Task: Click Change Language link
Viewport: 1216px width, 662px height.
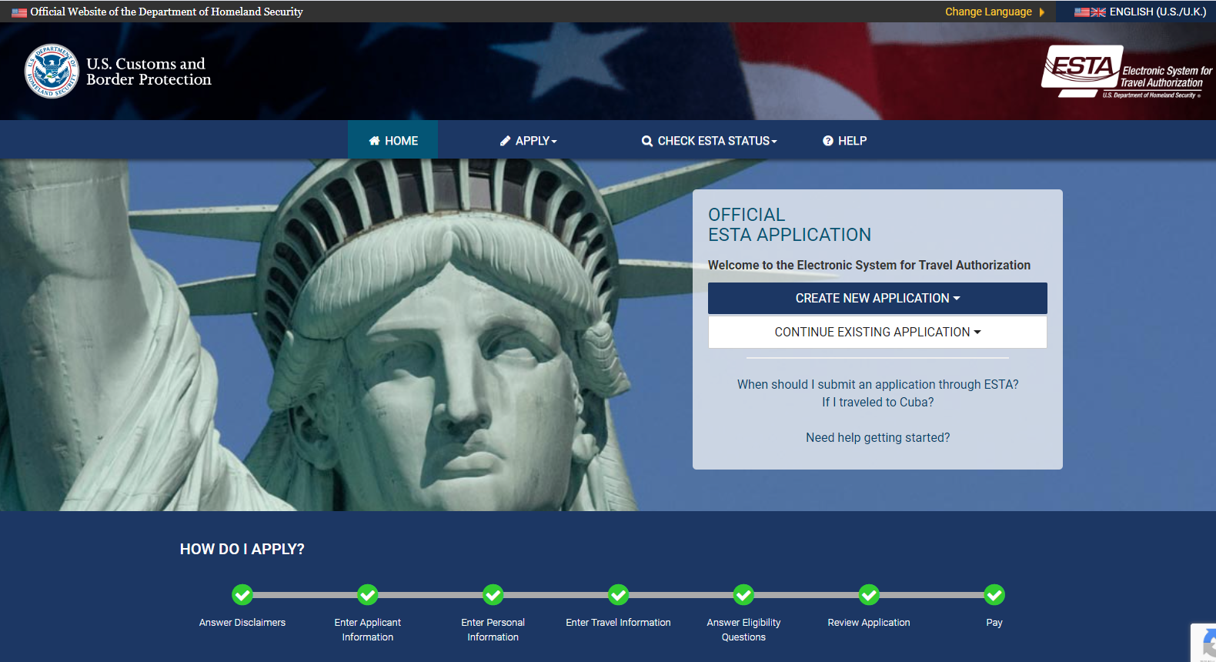Action: (x=988, y=12)
